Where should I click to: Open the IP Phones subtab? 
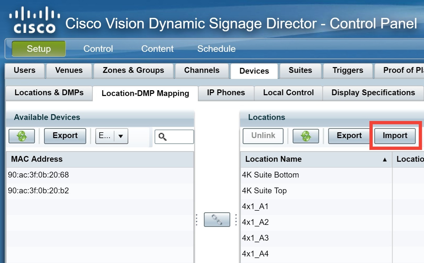point(226,93)
